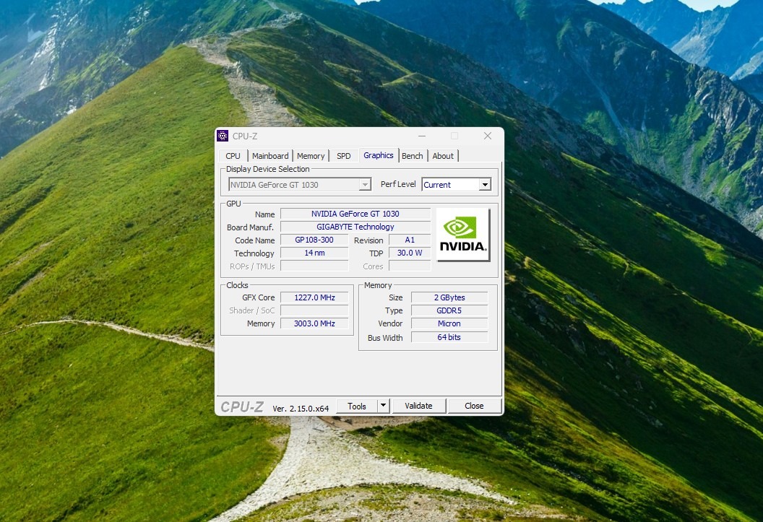Click the empty ROPs / TMUs field
The image size is (763, 522).
click(x=314, y=266)
